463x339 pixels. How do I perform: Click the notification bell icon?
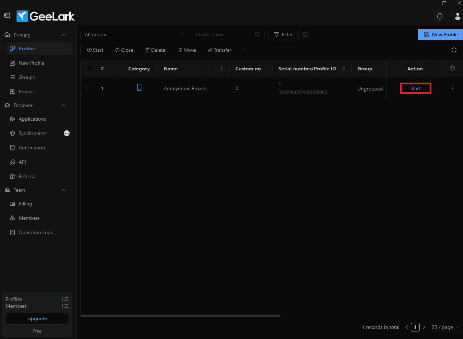pos(440,16)
